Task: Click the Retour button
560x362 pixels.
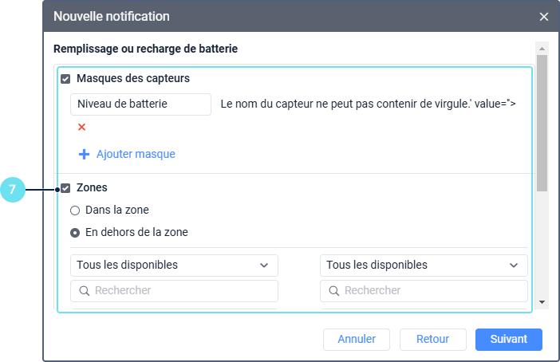Action: 432,339
